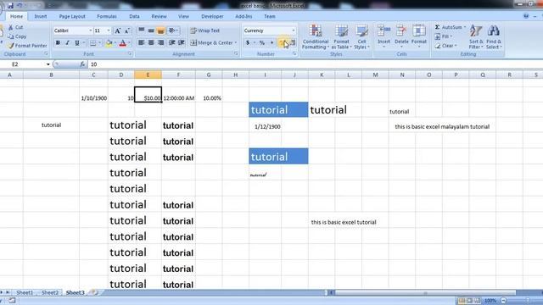Toggle underline formatting
Image resolution: width=543 pixels, height=305 pixels.
(x=77, y=43)
